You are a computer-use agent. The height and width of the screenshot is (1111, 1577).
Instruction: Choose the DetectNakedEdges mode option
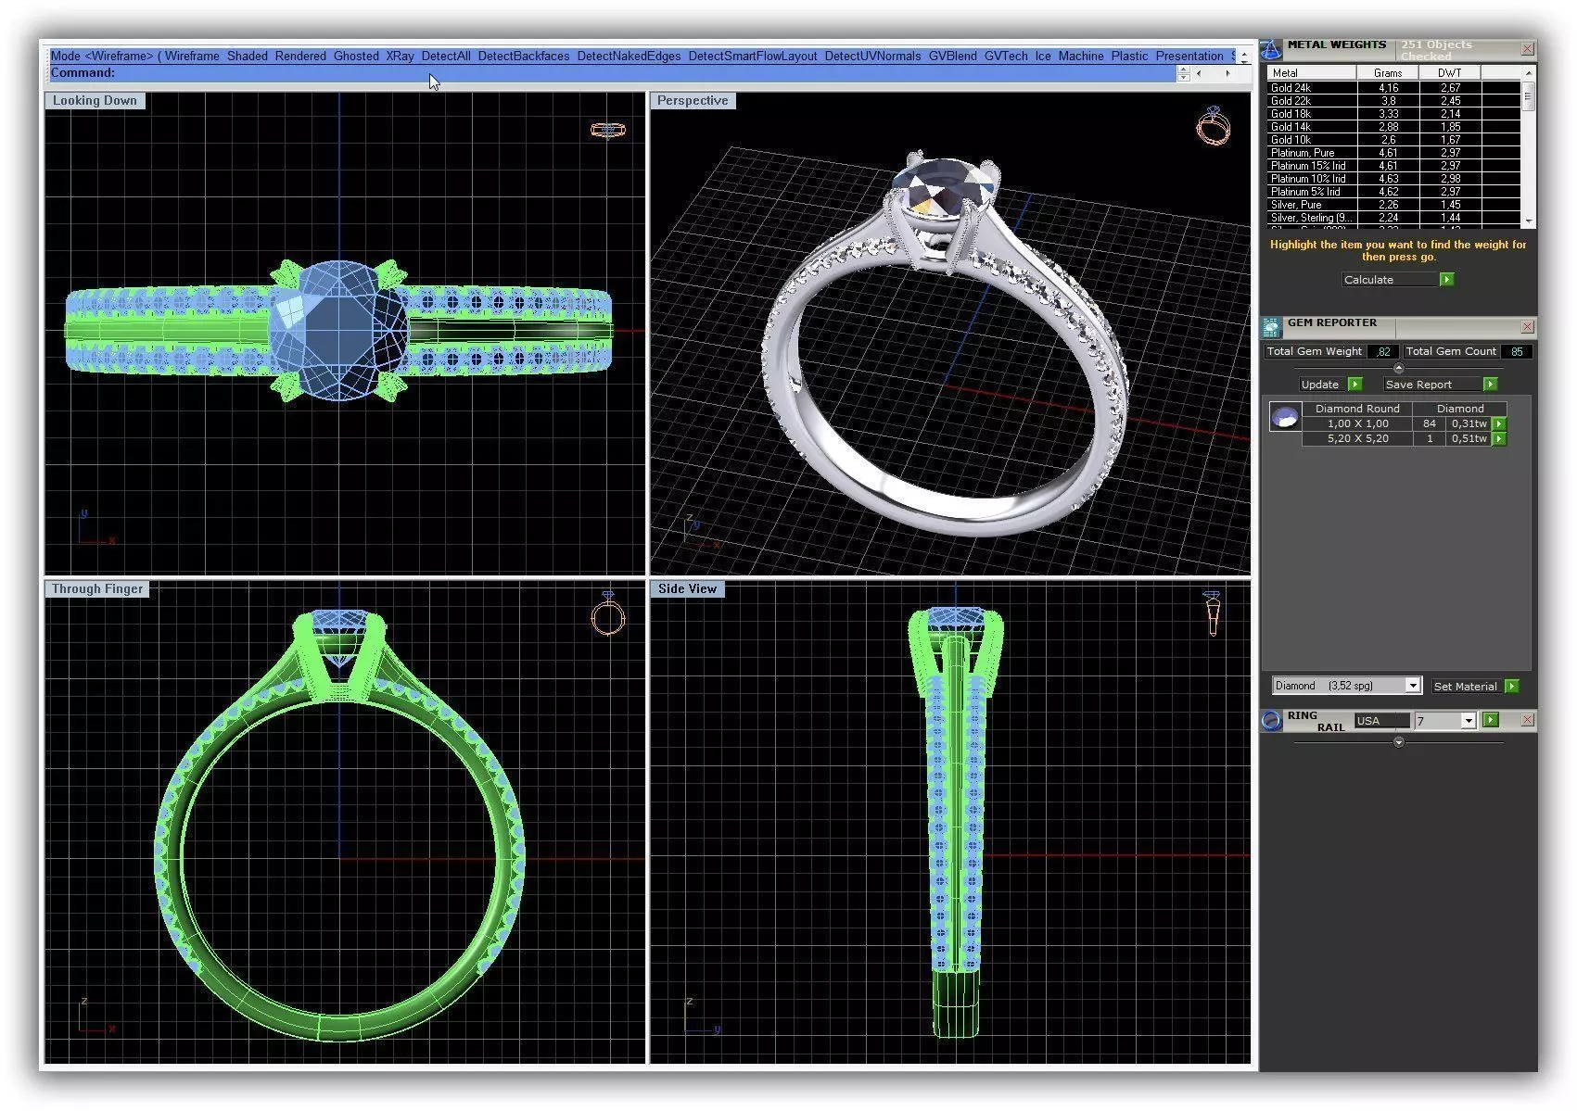coord(629,56)
